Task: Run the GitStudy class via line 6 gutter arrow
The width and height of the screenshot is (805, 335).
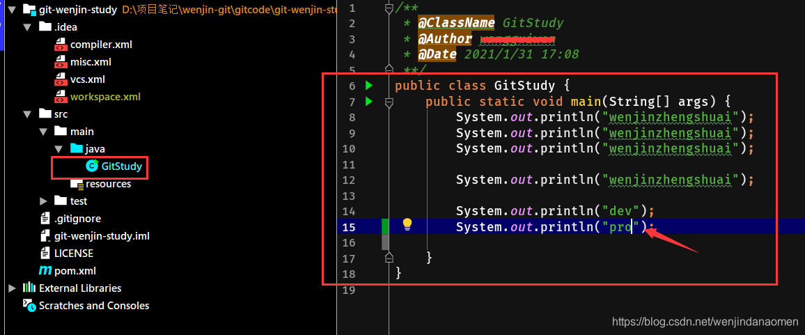Action: pyautogui.click(x=368, y=85)
